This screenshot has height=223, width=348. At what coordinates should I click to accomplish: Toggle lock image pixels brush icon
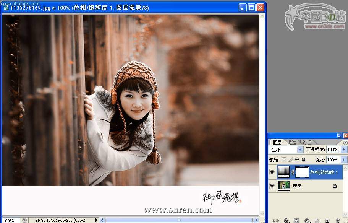291,160
